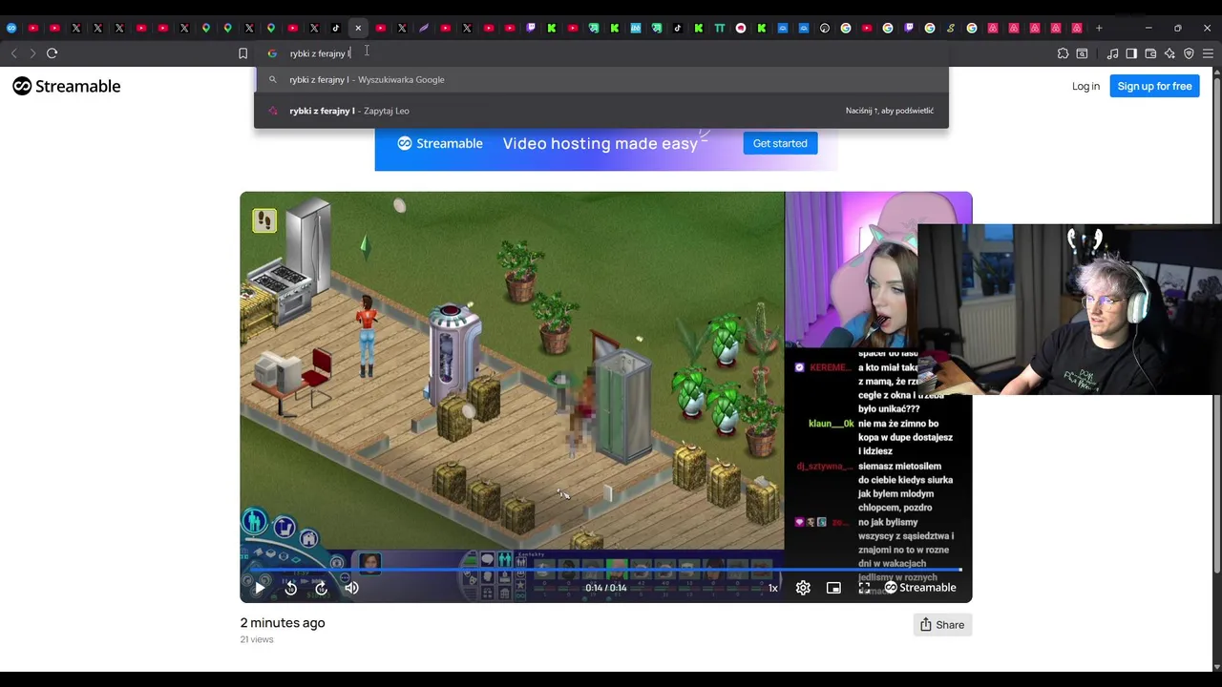This screenshot has width=1222, height=687.
Task: Close the currently active browser tab
Action: tap(358, 28)
